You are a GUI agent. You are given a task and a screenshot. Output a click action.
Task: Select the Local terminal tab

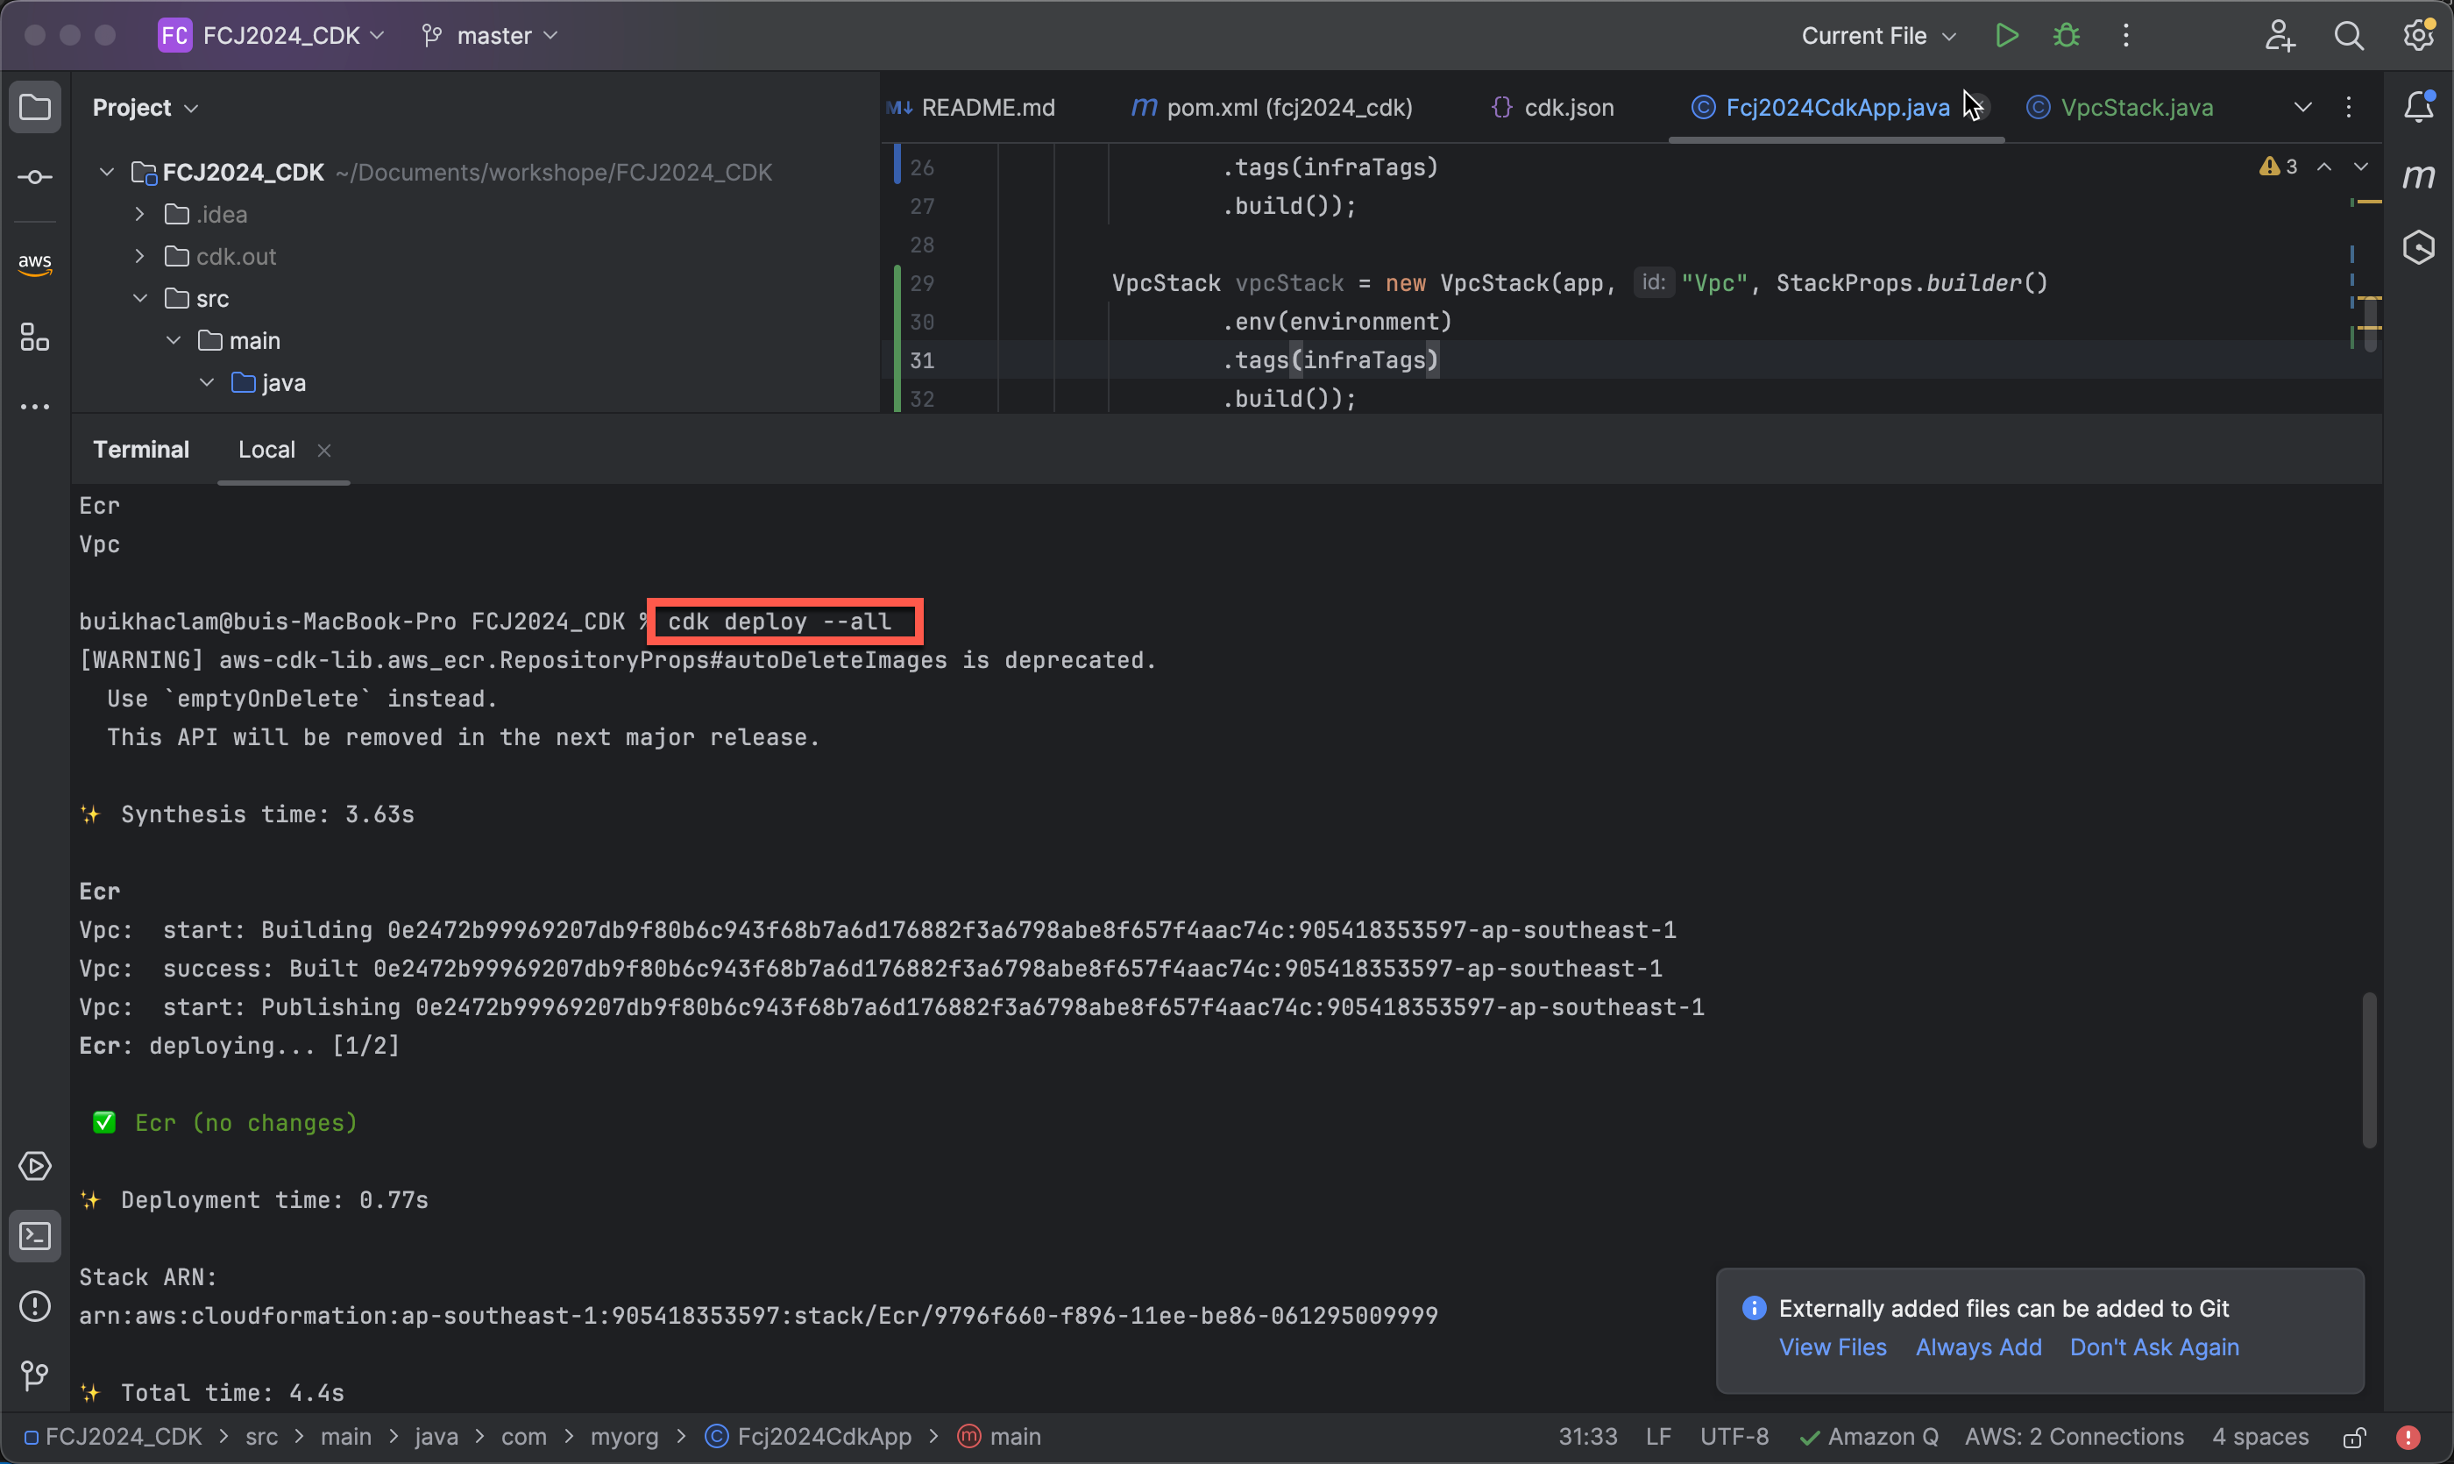[266, 450]
